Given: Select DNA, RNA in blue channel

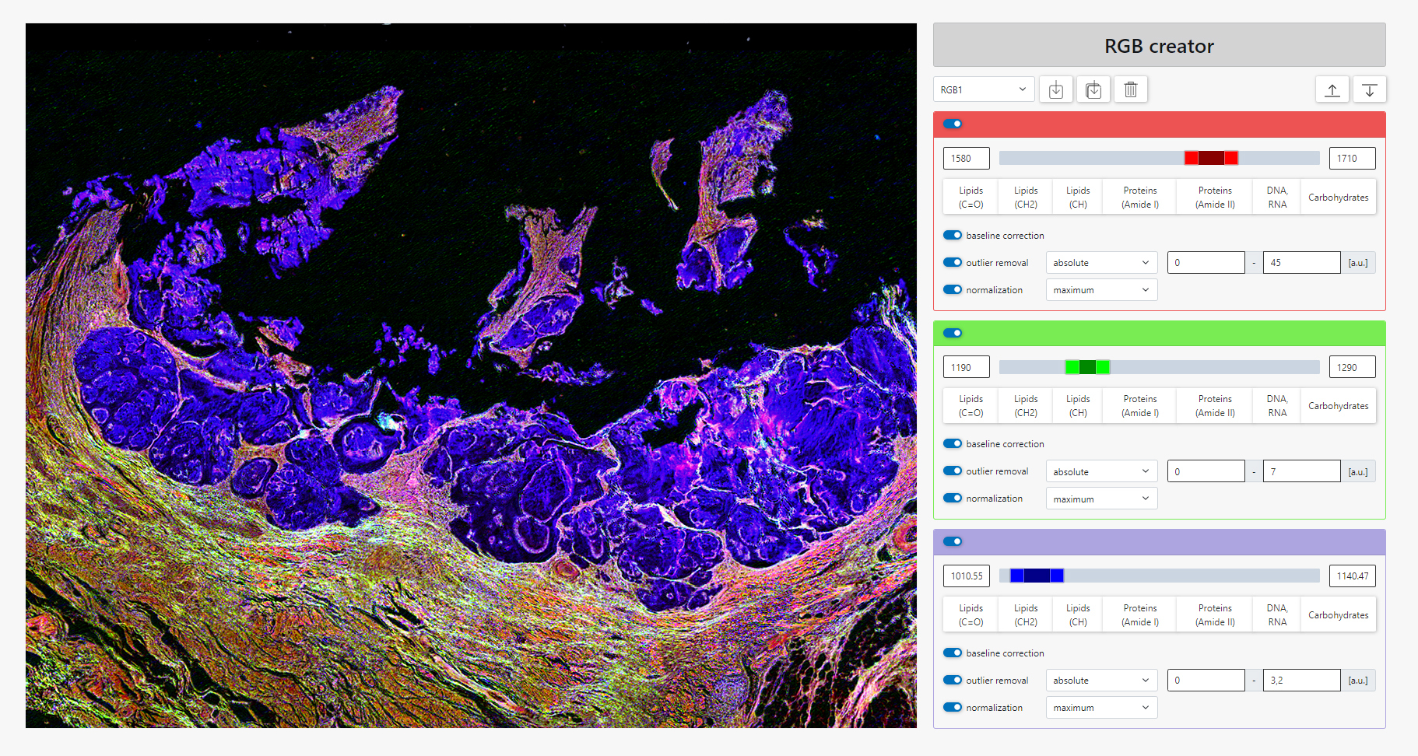Looking at the screenshot, I should click(x=1277, y=614).
